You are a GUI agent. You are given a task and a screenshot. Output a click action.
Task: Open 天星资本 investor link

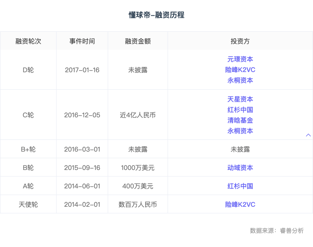coord(240,99)
